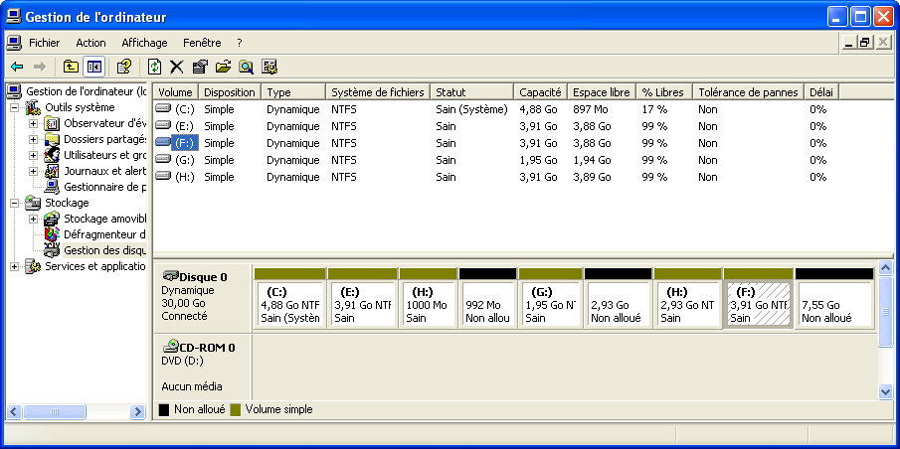Sort by the Capacité column header
The width and height of the screenshot is (900, 449).
(x=540, y=92)
